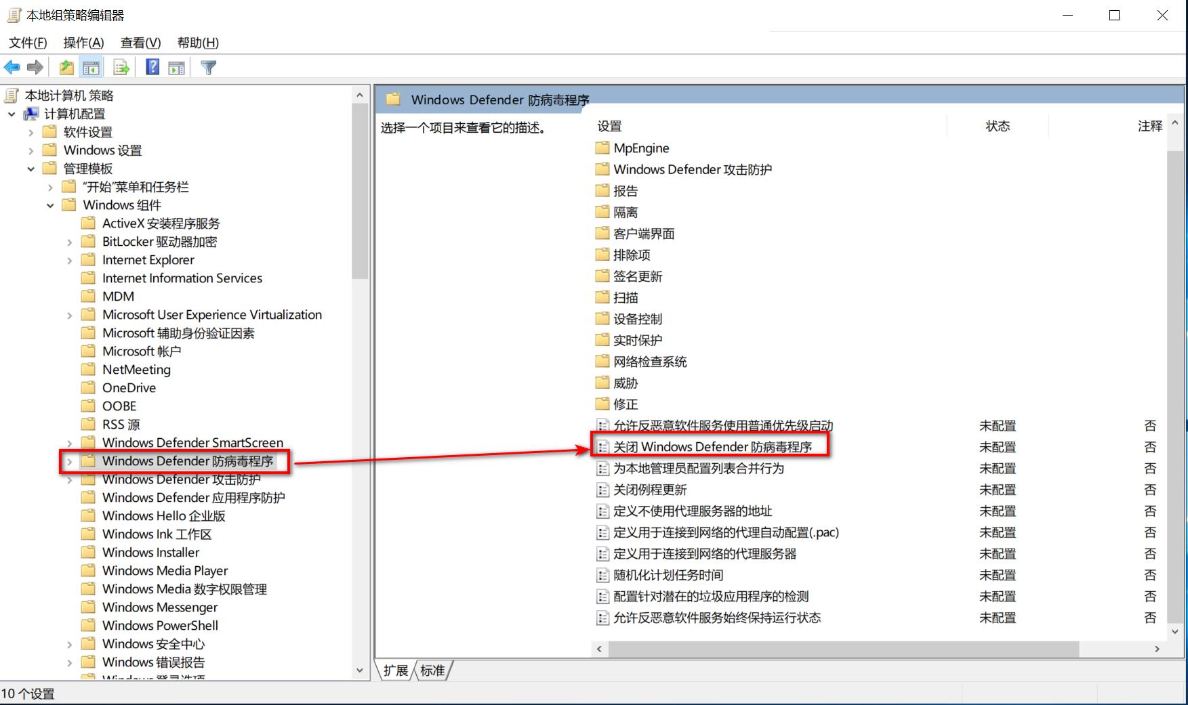Viewport: 1188px width, 705px height.
Task: Select Windows Defender SmartScreen tree item
Action: [x=192, y=443]
